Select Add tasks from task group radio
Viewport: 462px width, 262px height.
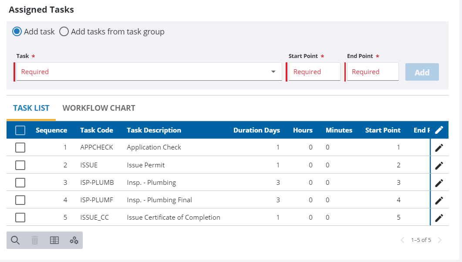click(x=64, y=31)
